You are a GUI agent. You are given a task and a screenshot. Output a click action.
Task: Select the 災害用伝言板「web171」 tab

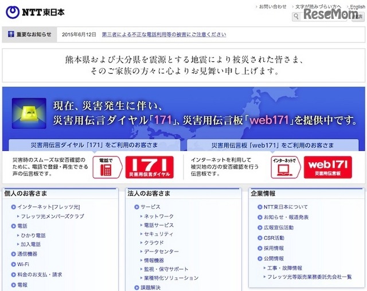pos(273,145)
